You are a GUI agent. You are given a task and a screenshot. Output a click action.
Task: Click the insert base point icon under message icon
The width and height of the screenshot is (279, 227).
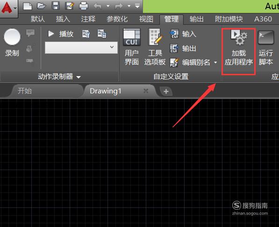click(x=29, y=49)
